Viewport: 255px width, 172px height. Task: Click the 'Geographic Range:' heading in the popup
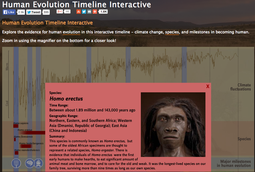(x=64, y=116)
